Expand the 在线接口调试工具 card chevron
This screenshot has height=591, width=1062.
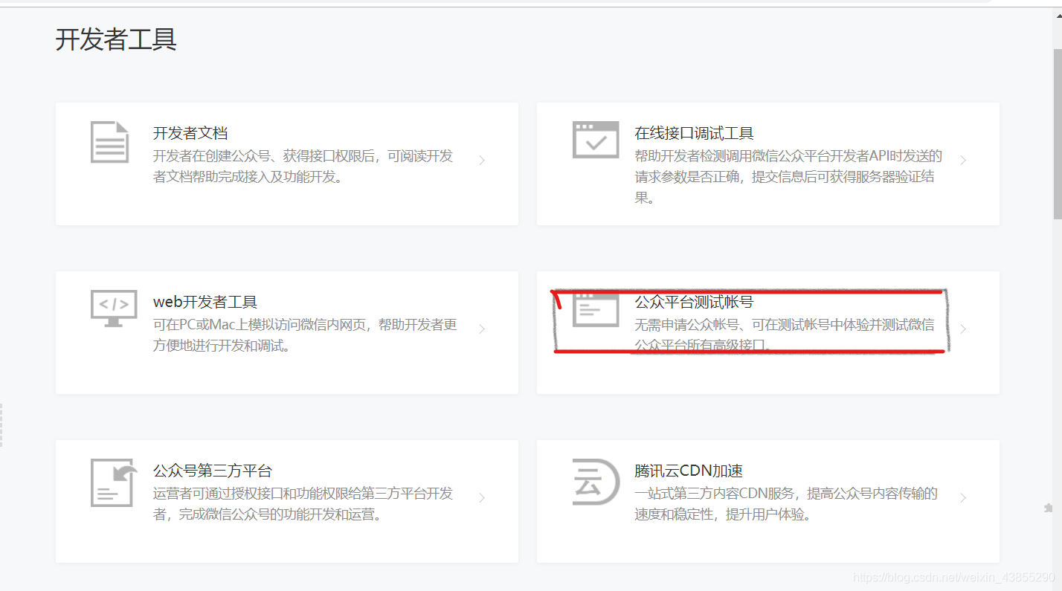963,160
